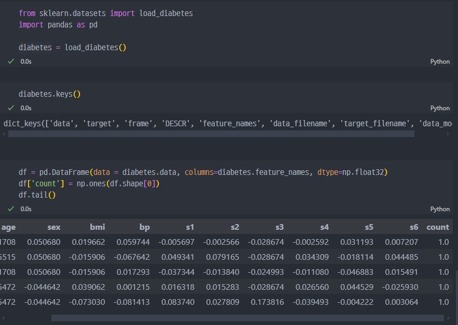Select cell value 0.027809 in s2 column
Image resolution: width=458 pixels, height=325 pixels.
(223, 302)
